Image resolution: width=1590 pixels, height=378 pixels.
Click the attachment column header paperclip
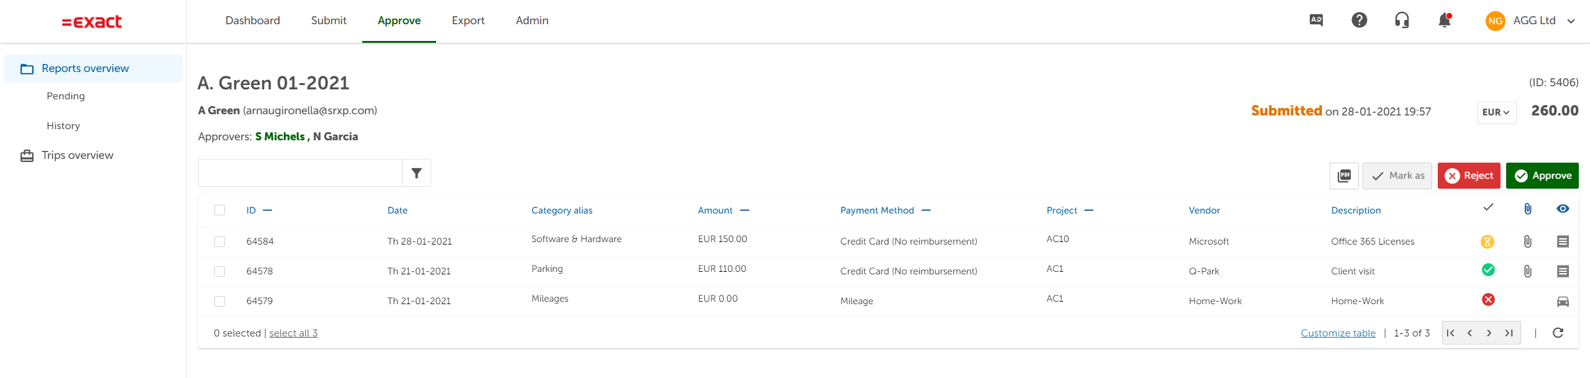[x=1527, y=209]
